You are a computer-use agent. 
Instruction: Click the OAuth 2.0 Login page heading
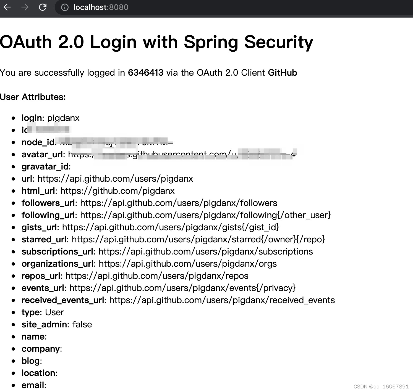156,42
